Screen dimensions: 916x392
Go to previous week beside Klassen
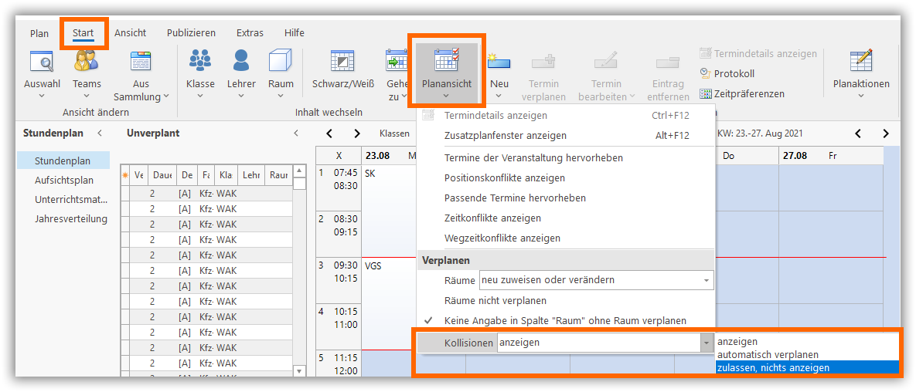pyautogui.click(x=329, y=133)
